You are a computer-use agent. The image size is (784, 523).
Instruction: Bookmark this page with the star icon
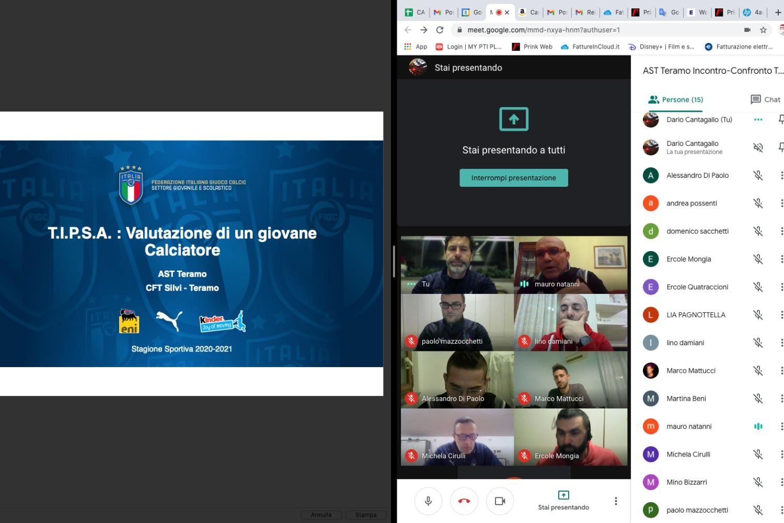point(763,30)
